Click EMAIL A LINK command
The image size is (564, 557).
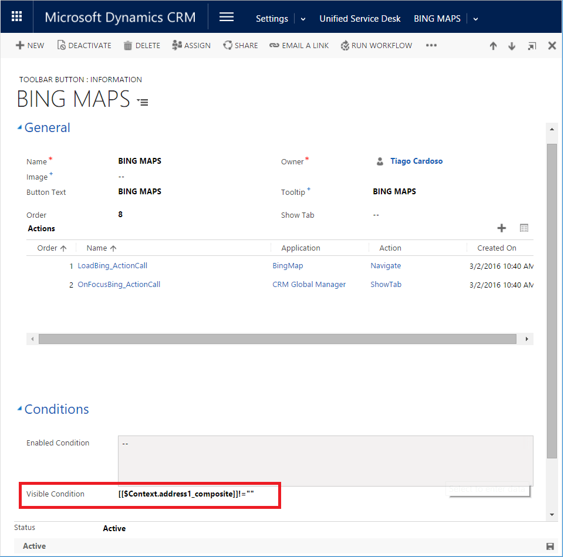[x=299, y=45]
